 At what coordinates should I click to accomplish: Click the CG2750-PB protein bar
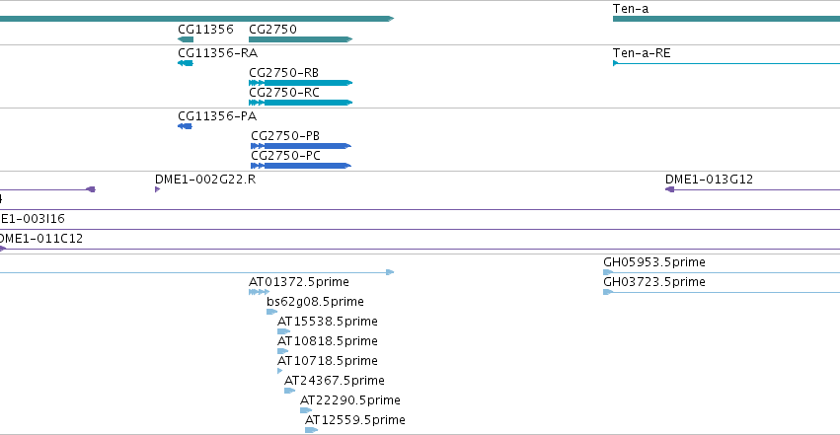tap(301, 146)
